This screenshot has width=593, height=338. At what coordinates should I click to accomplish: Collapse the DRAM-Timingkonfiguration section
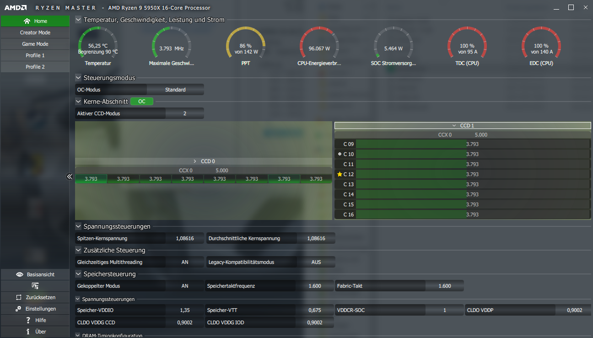coord(78,335)
